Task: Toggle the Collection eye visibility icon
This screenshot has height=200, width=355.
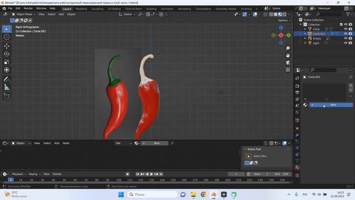Action: pos(346,24)
